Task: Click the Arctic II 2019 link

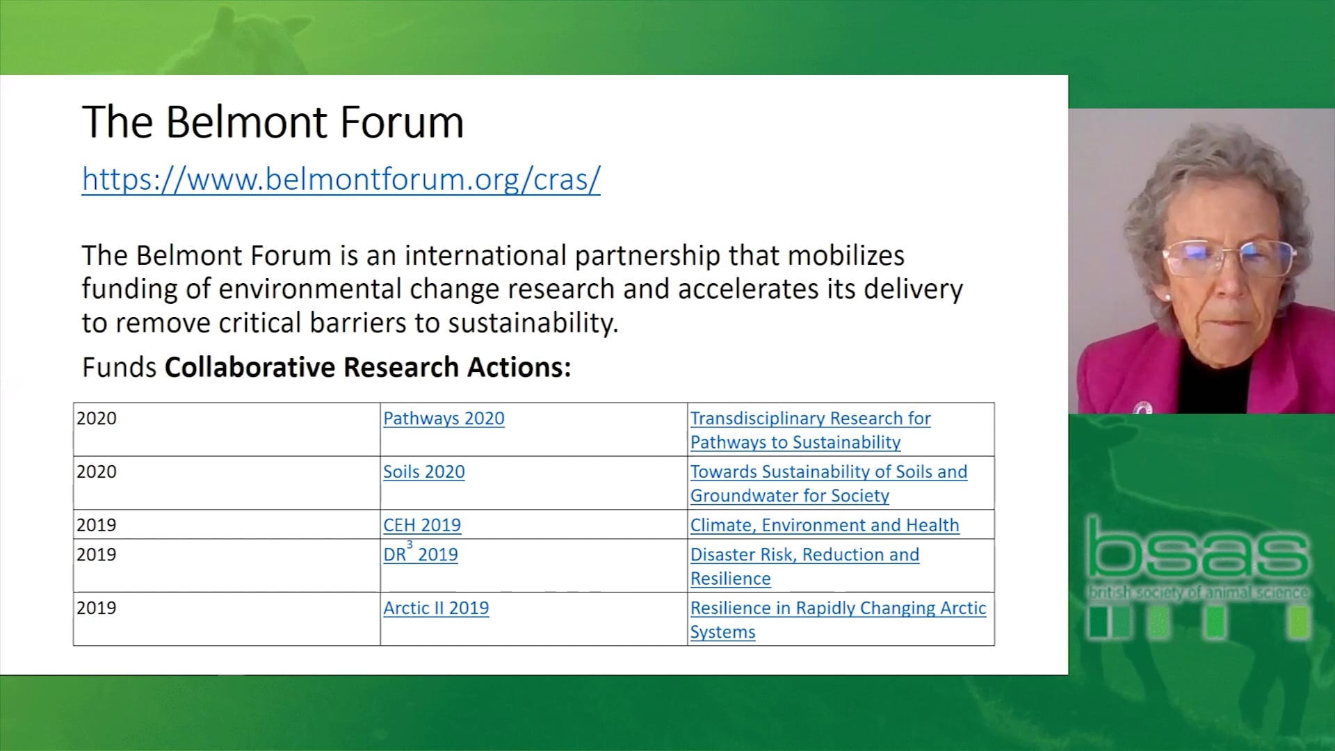Action: tap(436, 608)
